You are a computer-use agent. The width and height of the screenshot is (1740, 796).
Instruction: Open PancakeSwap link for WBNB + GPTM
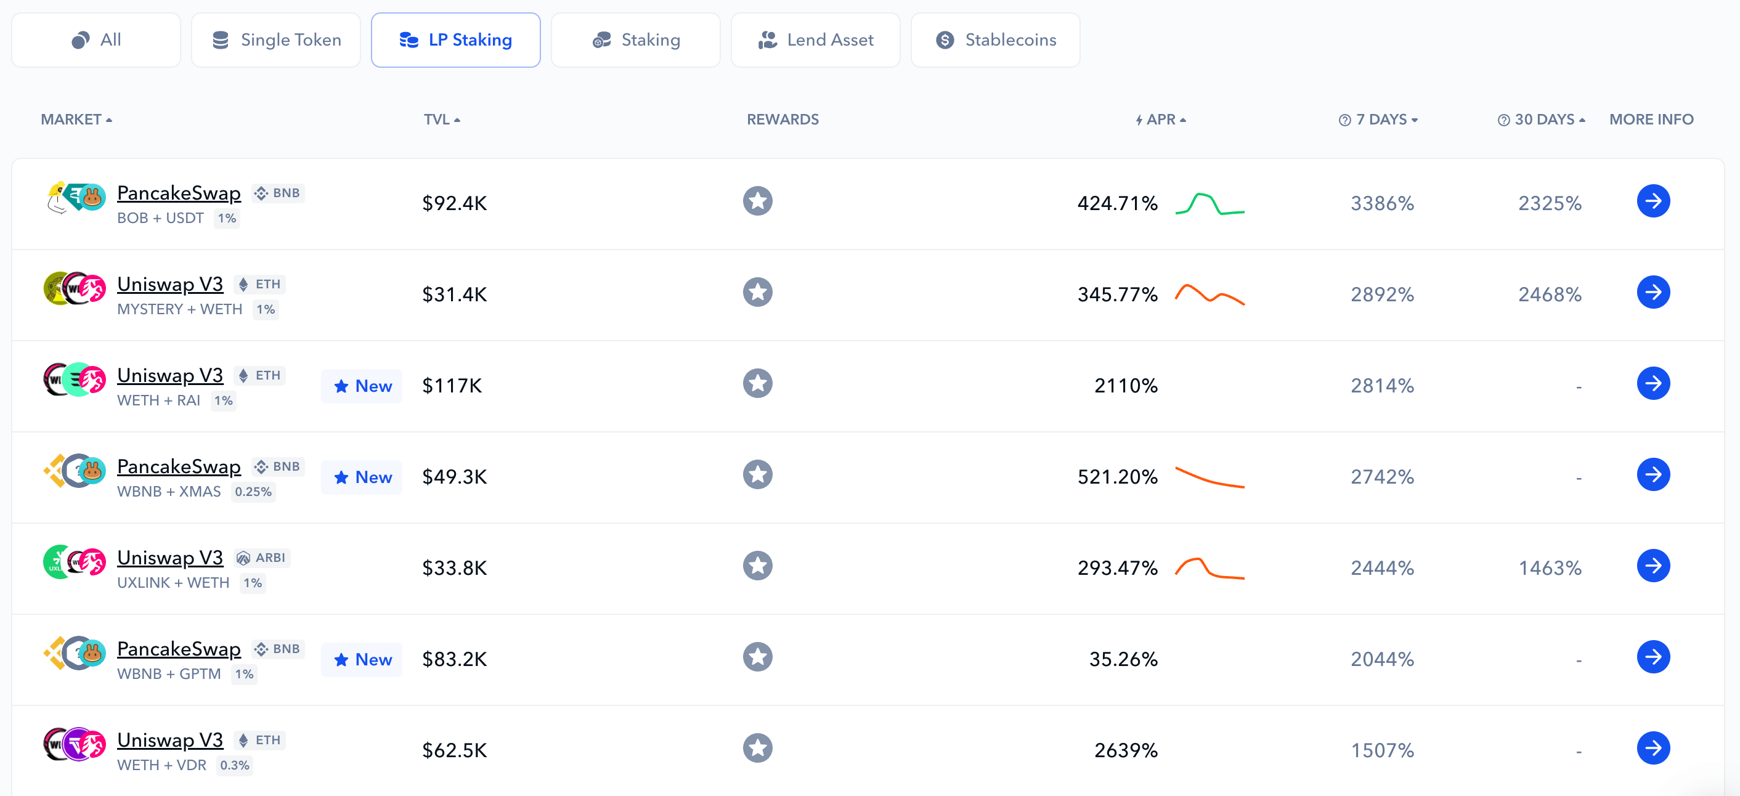click(179, 649)
